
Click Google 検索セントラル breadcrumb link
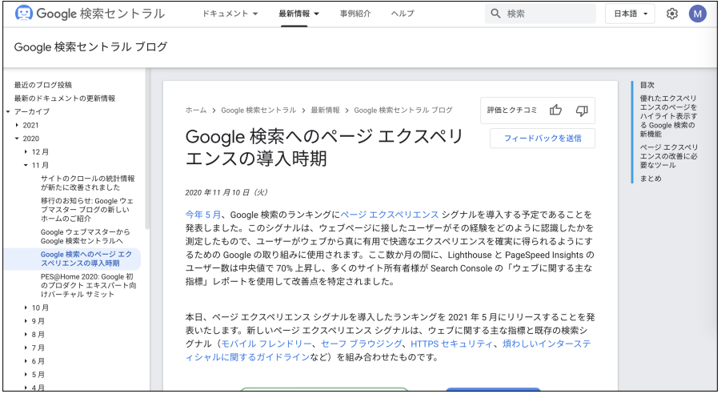[x=258, y=110]
